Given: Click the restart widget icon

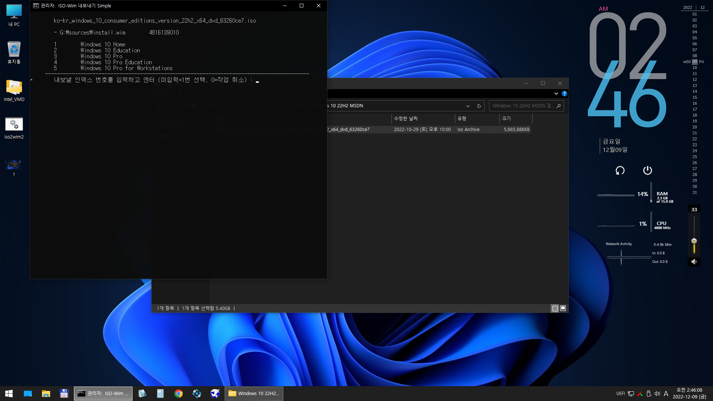Looking at the screenshot, I should (x=620, y=170).
